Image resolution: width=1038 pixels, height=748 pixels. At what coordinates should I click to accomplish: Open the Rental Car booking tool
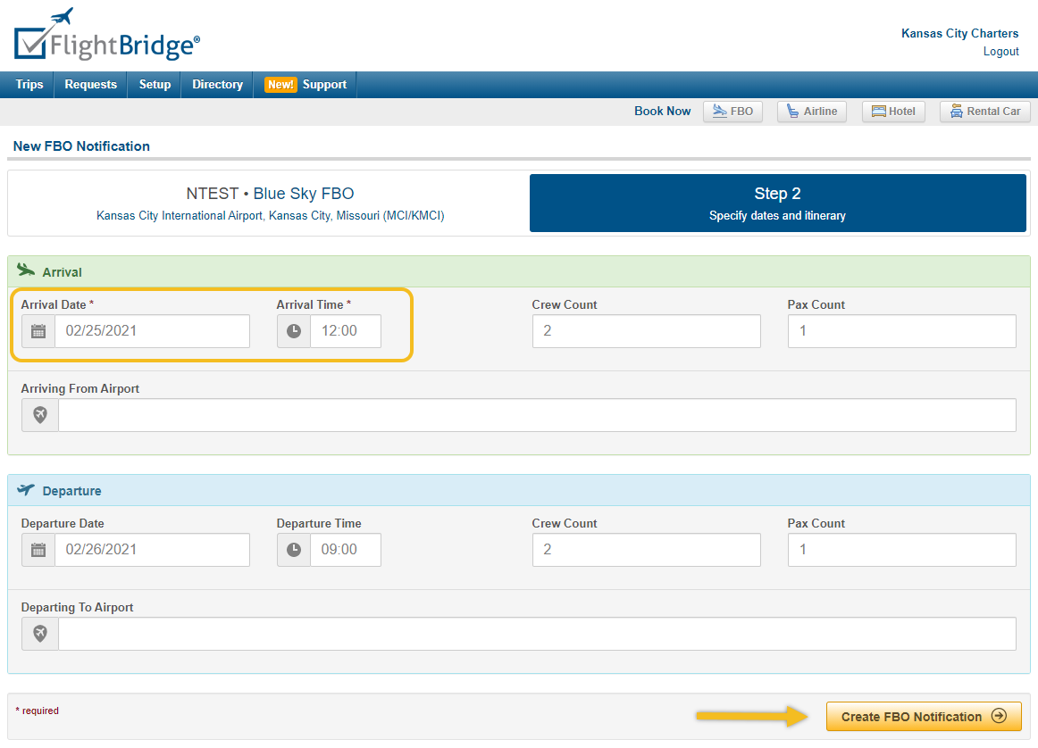coord(984,111)
